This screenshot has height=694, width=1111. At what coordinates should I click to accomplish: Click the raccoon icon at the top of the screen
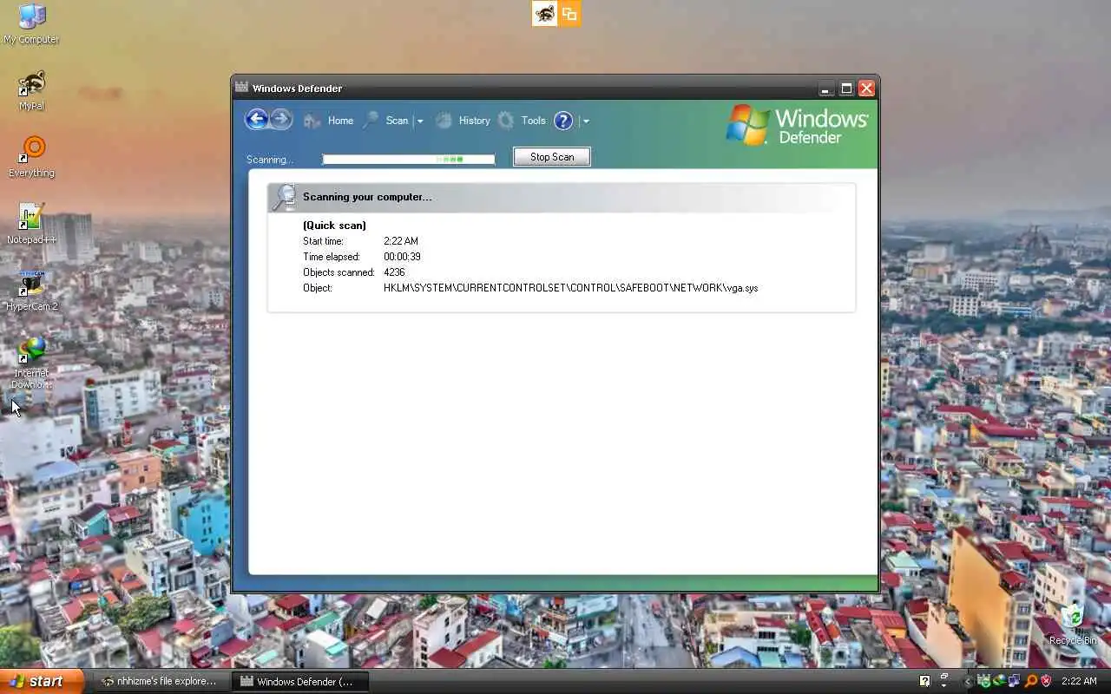coord(544,13)
